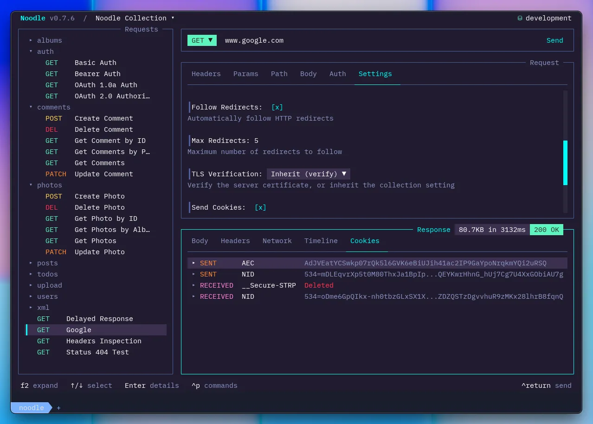The height and width of the screenshot is (424, 593).
Task: Expand the __Secure-STRP cookie row
Action: coord(377,285)
